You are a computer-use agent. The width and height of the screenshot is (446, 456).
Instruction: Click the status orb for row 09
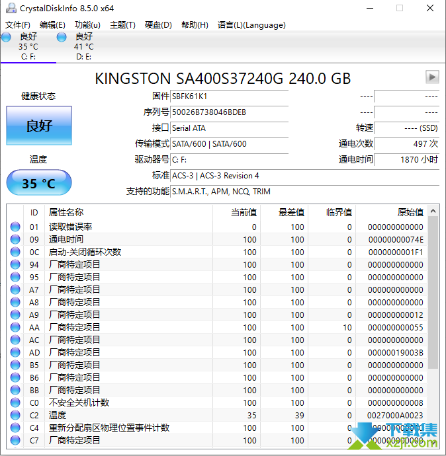point(15,239)
